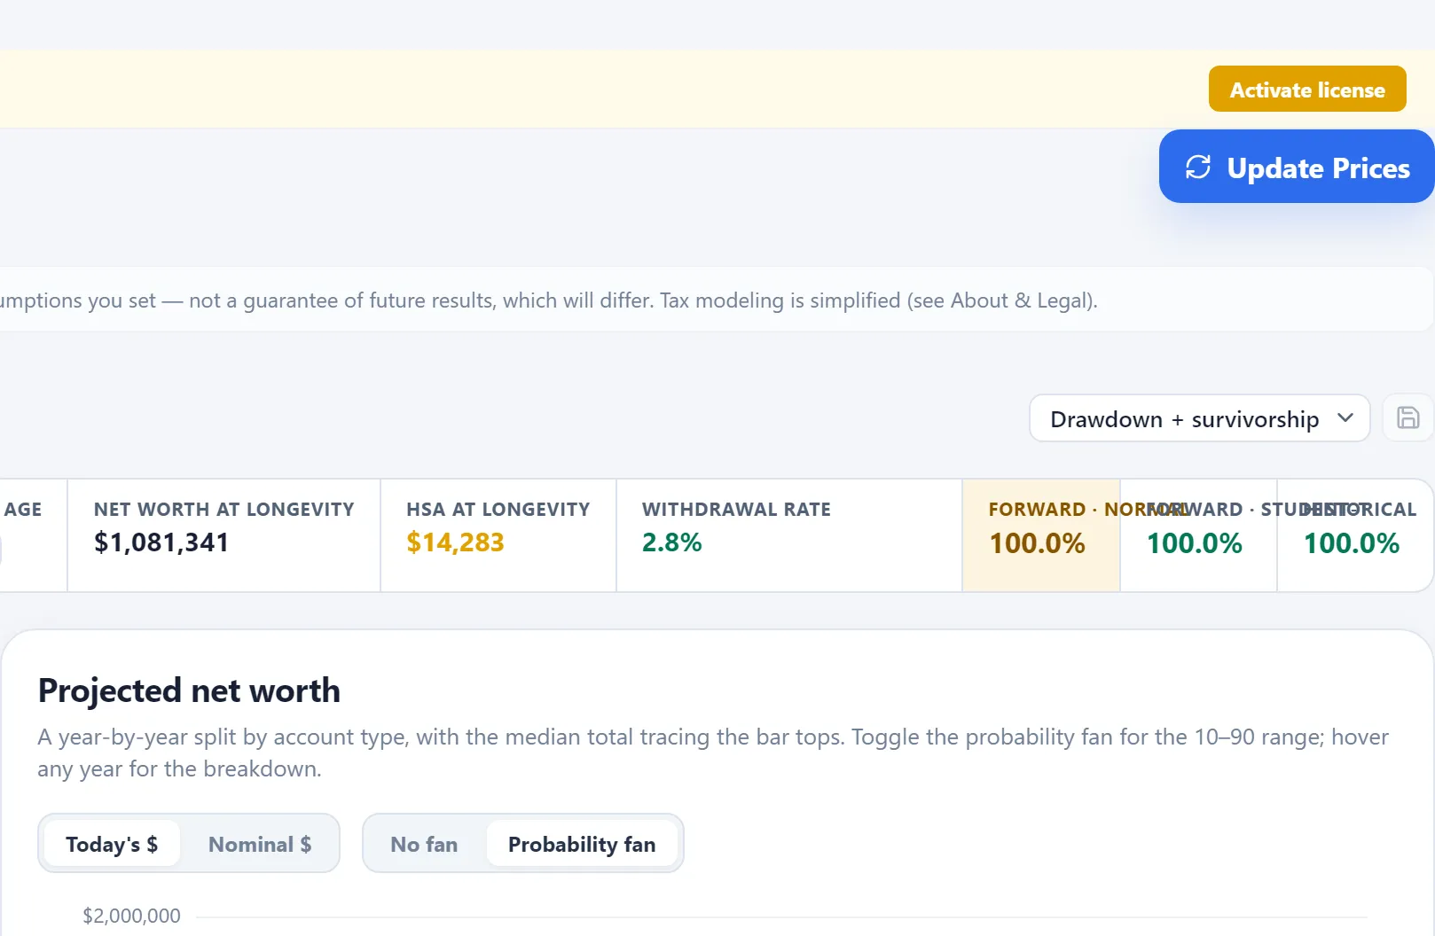Select the Historical success rate card

click(1355, 535)
